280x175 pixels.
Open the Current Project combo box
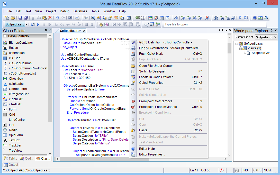266,37
